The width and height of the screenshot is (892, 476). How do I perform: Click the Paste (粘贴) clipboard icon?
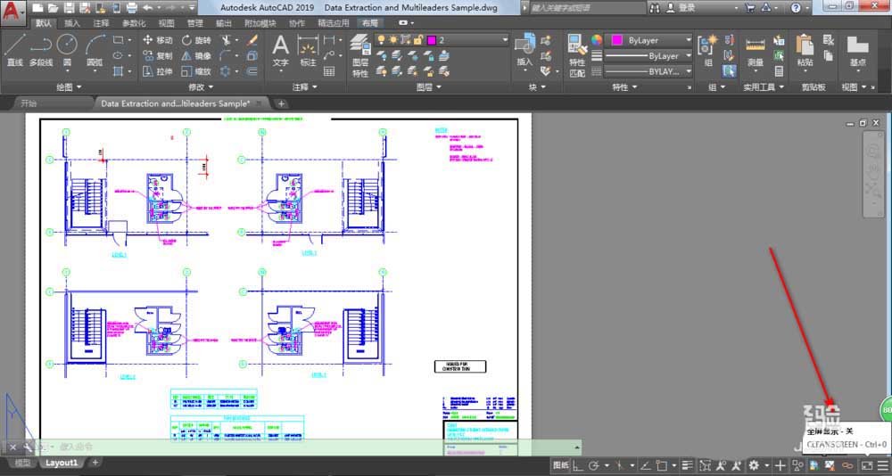click(805, 51)
